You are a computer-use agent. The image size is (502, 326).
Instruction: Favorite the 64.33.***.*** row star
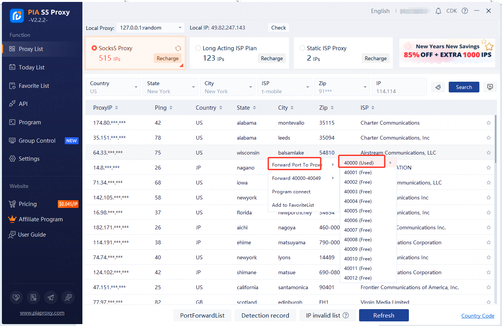tap(489, 153)
